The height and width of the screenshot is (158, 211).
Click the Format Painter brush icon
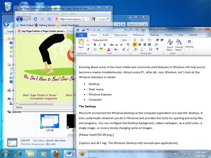pos(88,49)
